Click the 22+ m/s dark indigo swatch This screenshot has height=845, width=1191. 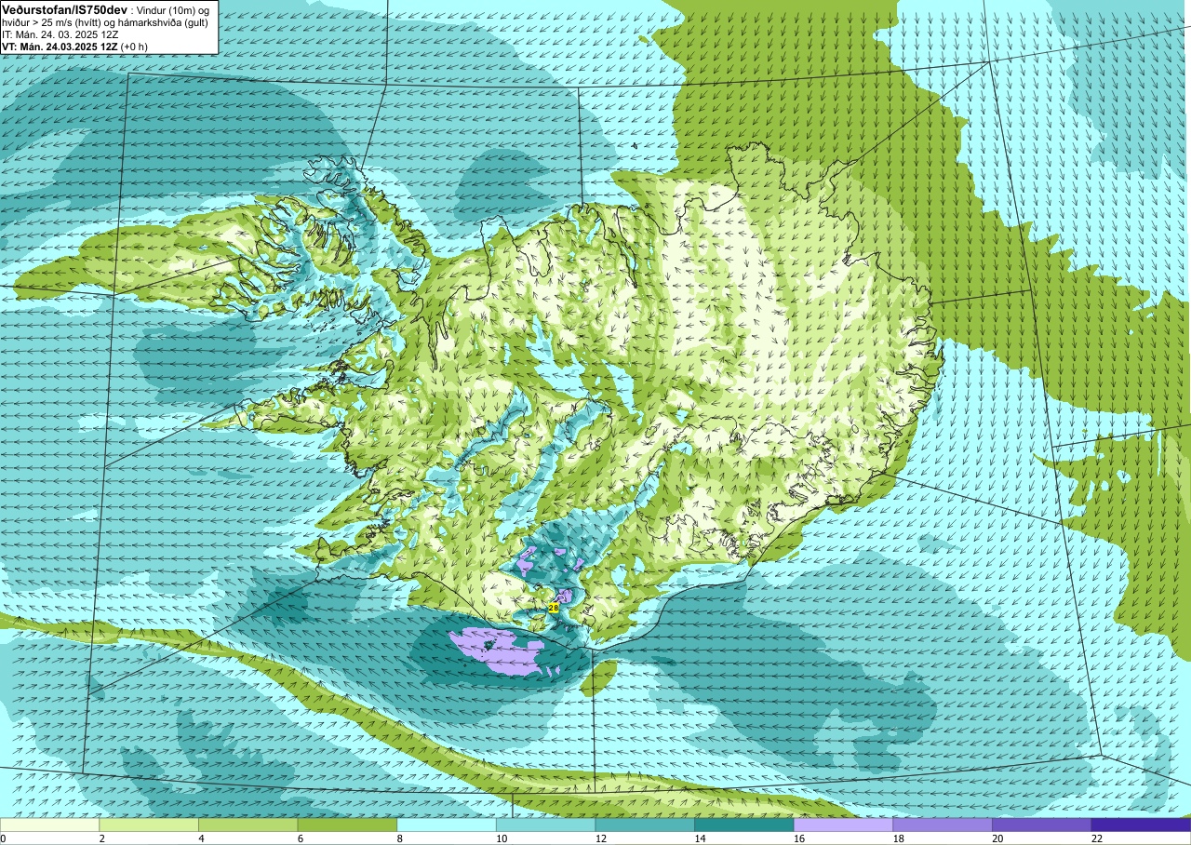(1141, 825)
